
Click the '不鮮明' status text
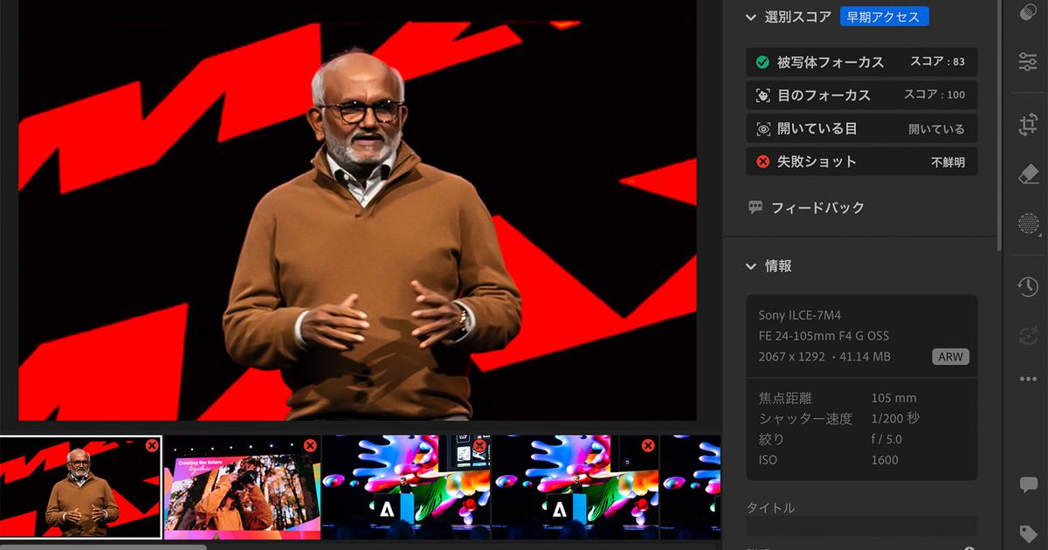pyautogui.click(x=948, y=162)
